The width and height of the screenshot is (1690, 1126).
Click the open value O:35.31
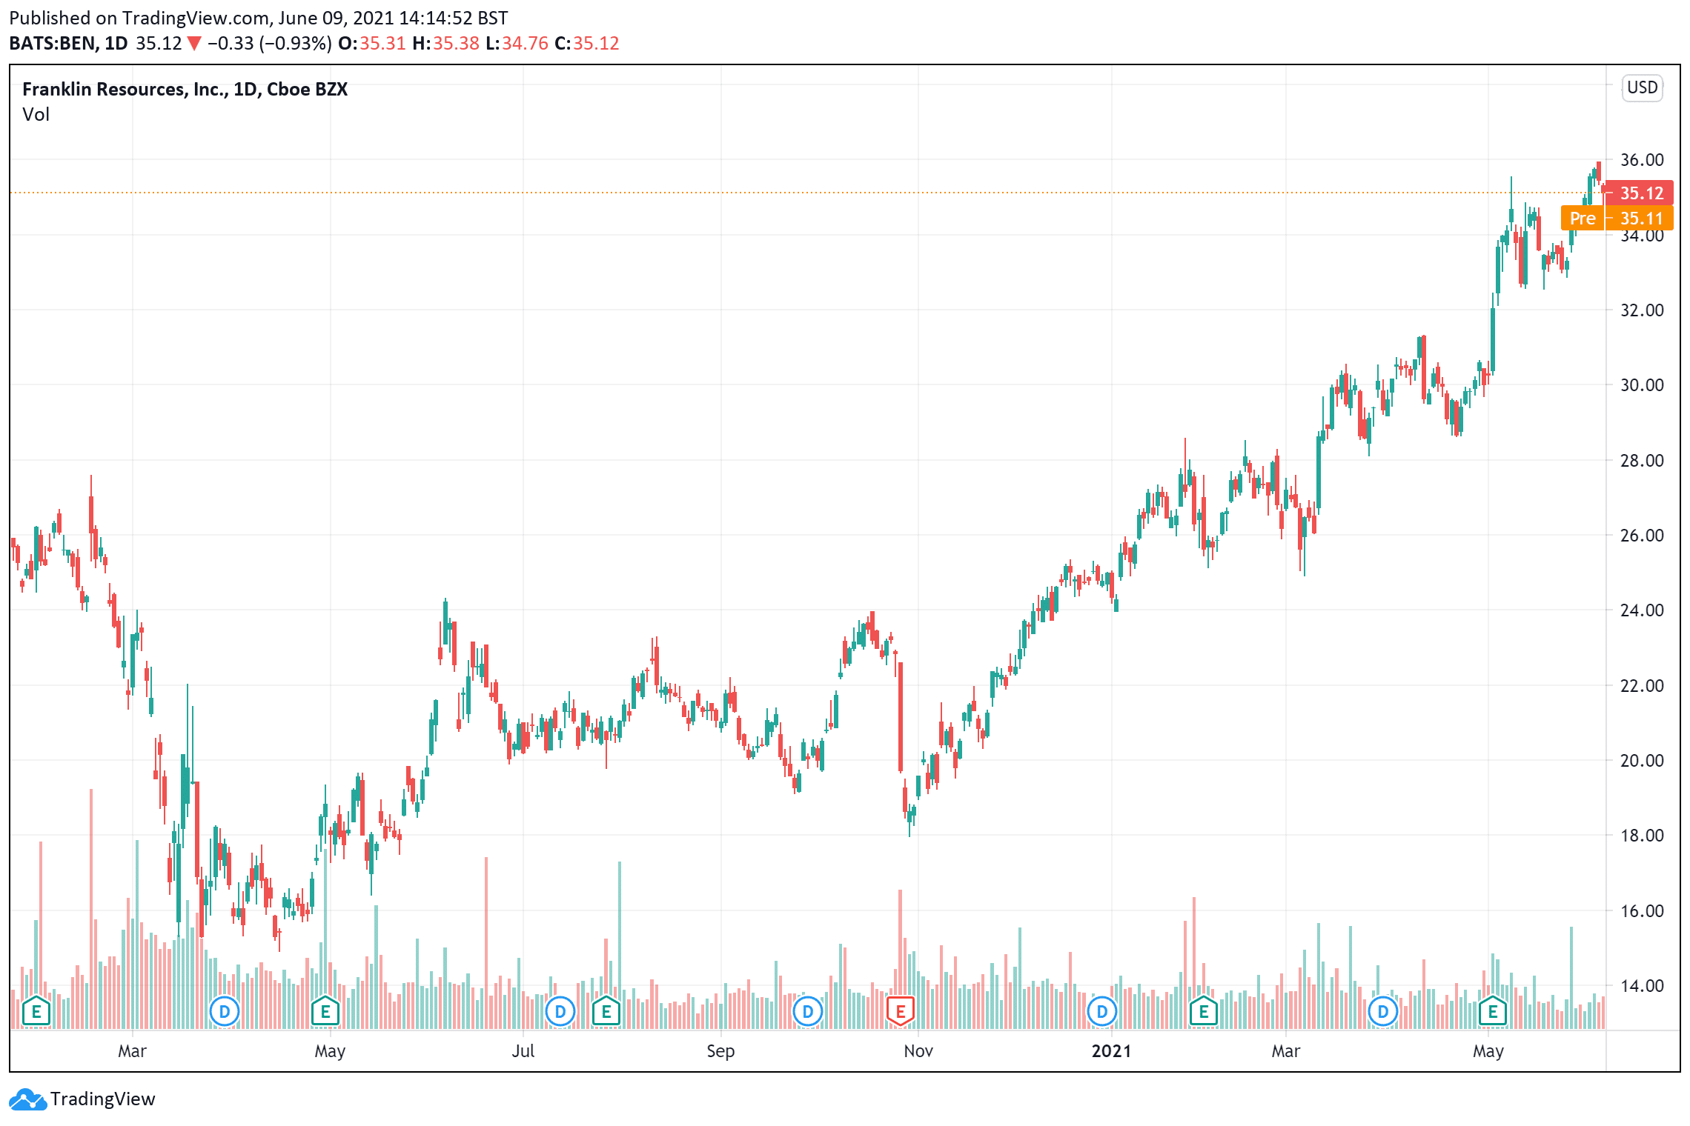click(372, 43)
